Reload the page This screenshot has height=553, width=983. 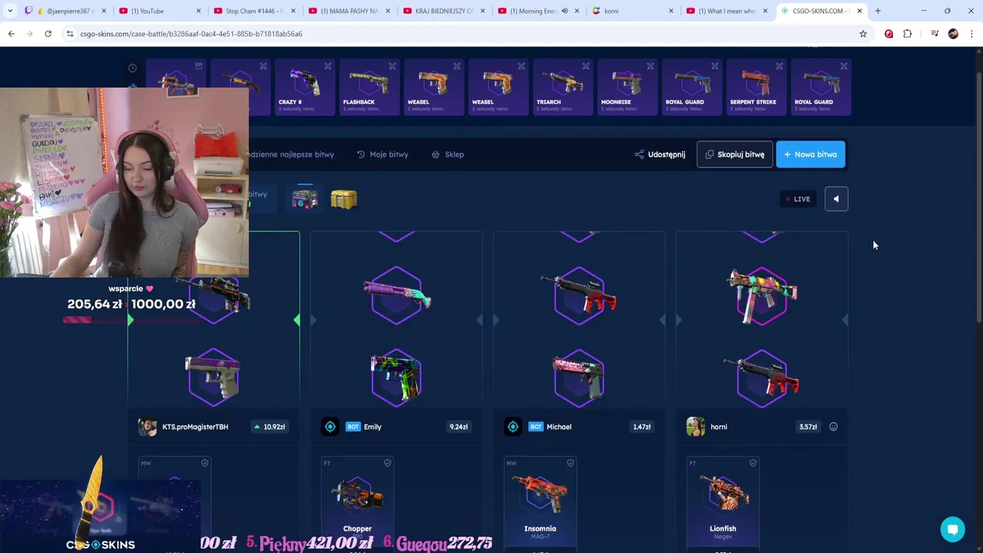48,34
